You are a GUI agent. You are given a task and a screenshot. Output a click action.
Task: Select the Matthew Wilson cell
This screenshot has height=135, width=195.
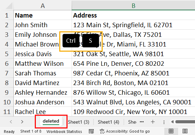click(43, 63)
